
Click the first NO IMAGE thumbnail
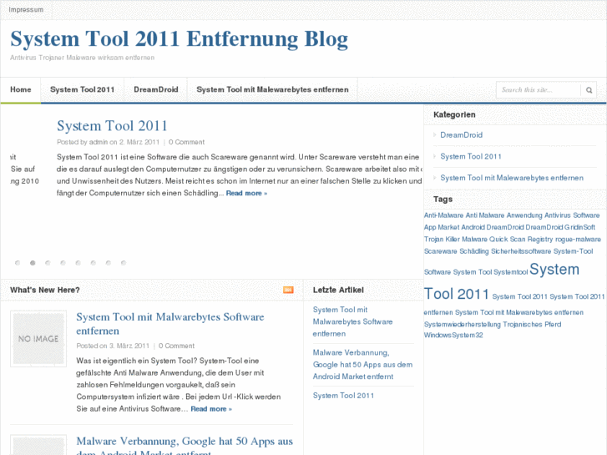[x=38, y=339]
